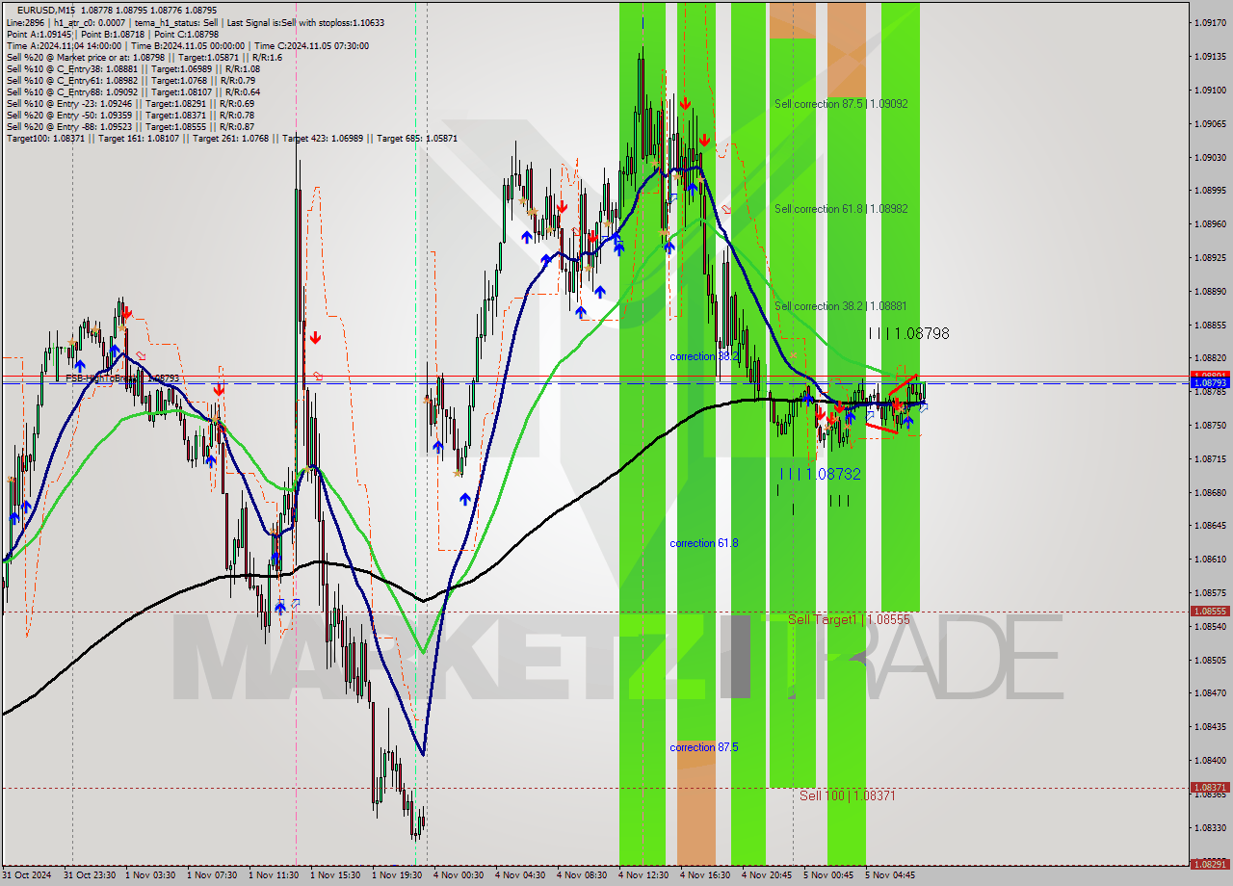
Task: Click the 'Sell %20 @ Market price' info line
Action: [x=144, y=58]
